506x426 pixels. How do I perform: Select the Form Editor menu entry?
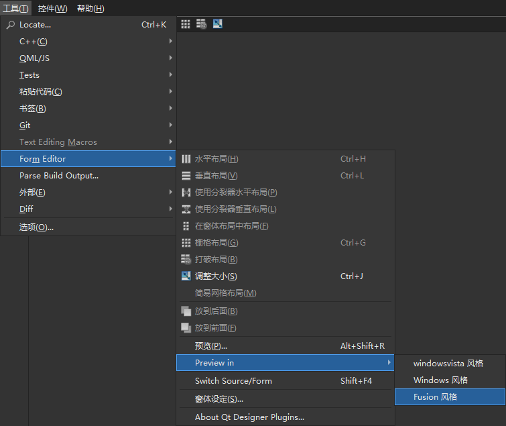coord(88,159)
